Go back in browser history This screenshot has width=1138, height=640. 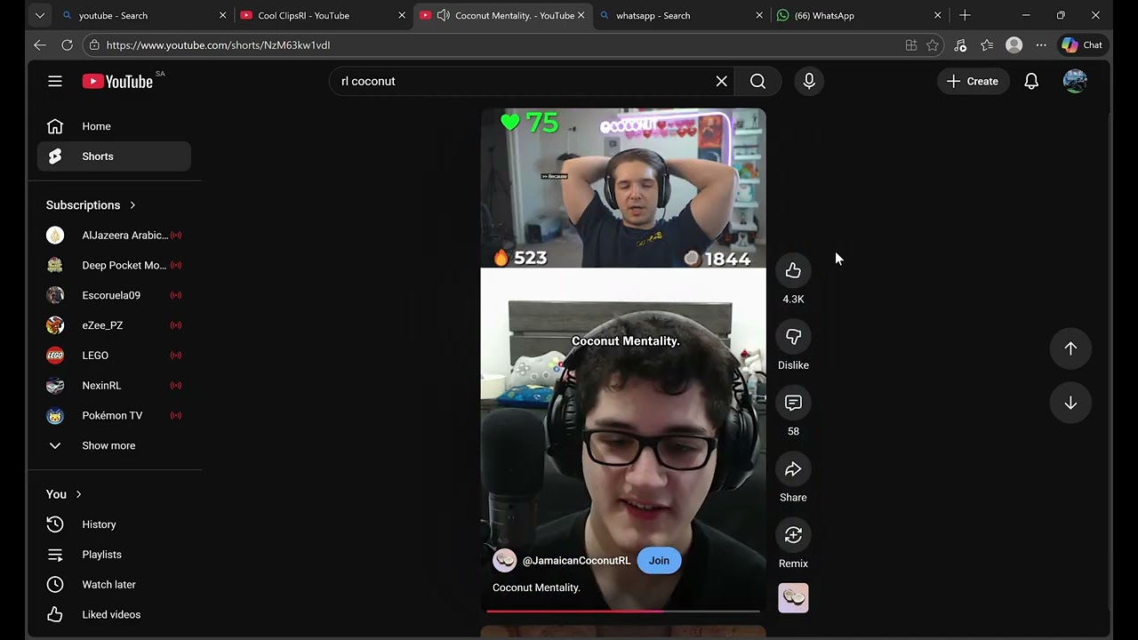[40, 44]
